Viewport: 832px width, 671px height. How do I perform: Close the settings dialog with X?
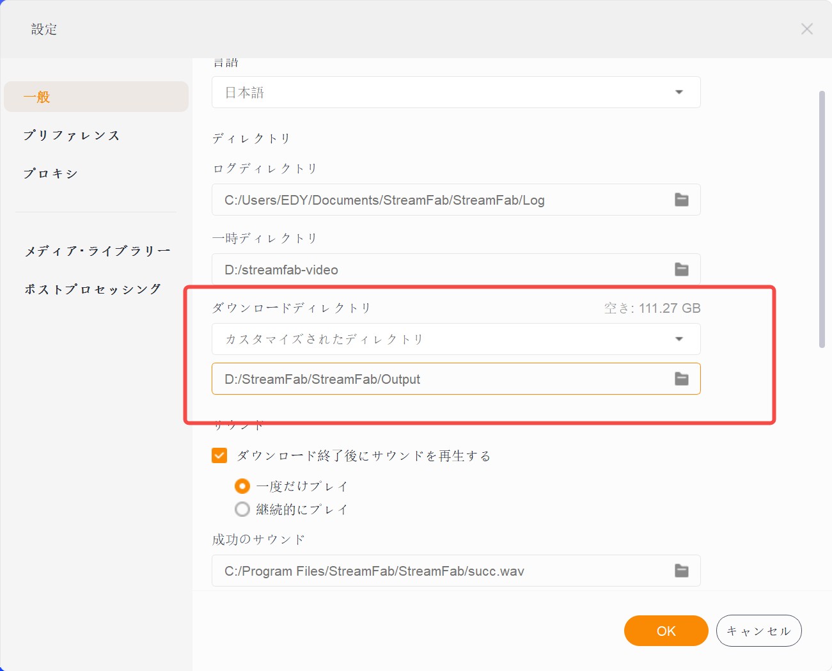pos(807,29)
